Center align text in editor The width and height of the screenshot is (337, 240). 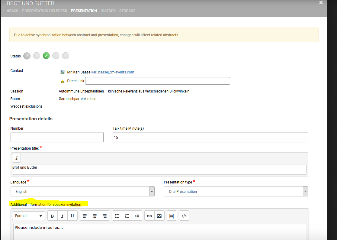pyautogui.click(x=95, y=216)
